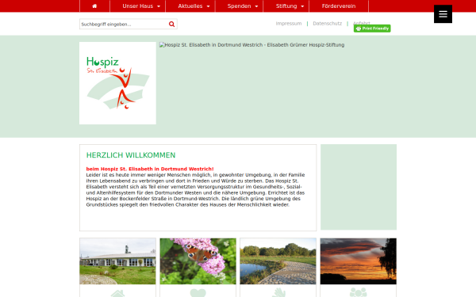Click the broken Hospiz banner image
Image resolution: width=476 pixels, height=297 pixels.
251,45
